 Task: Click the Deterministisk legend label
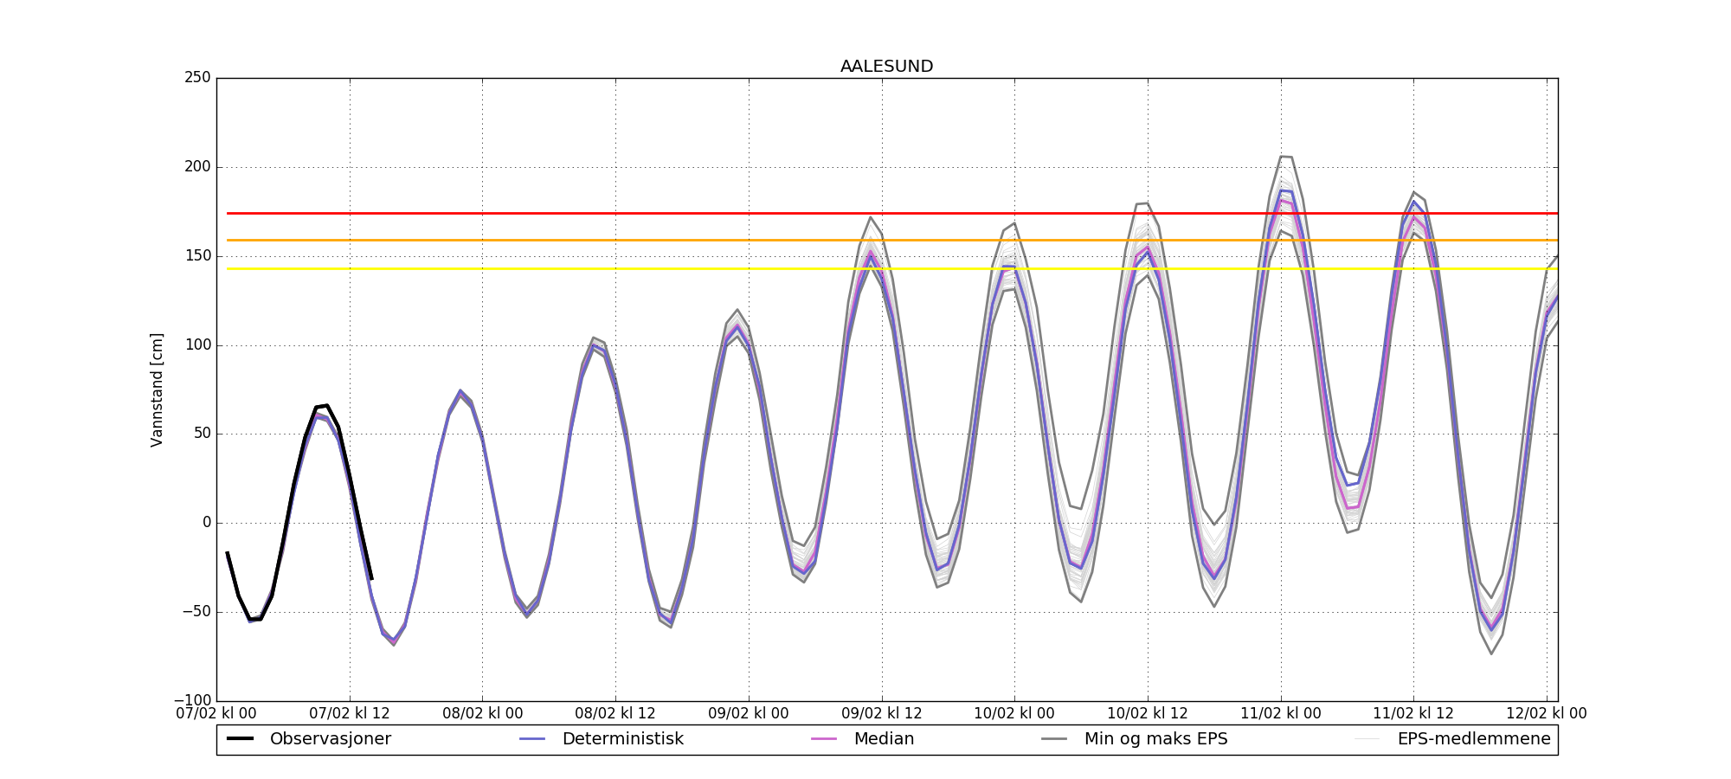(x=622, y=739)
